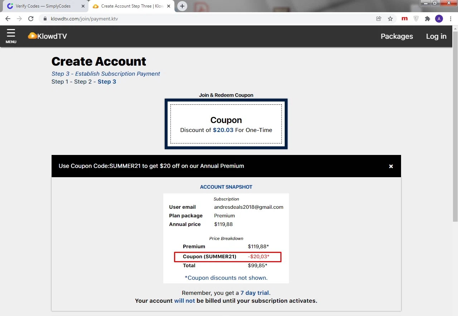Click the Premium $119,88* breakdown value
Viewport: 458px width, 316px height.
click(x=258, y=246)
